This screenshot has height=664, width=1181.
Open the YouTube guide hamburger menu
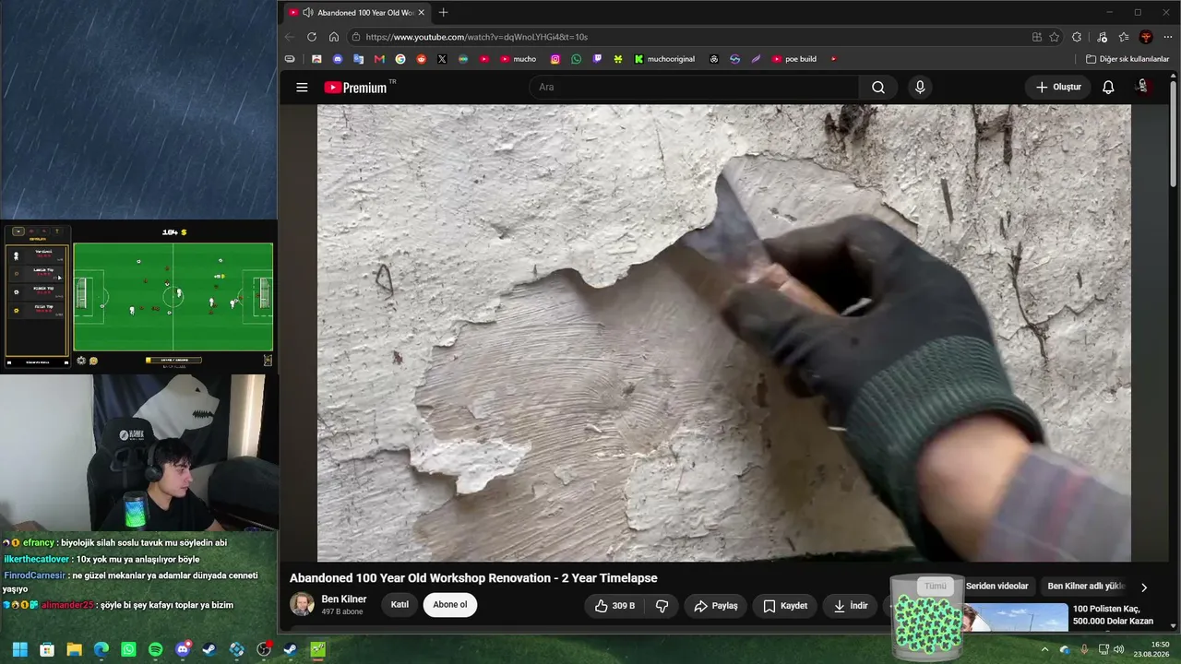pyautogui.click(x=302, y=88)
